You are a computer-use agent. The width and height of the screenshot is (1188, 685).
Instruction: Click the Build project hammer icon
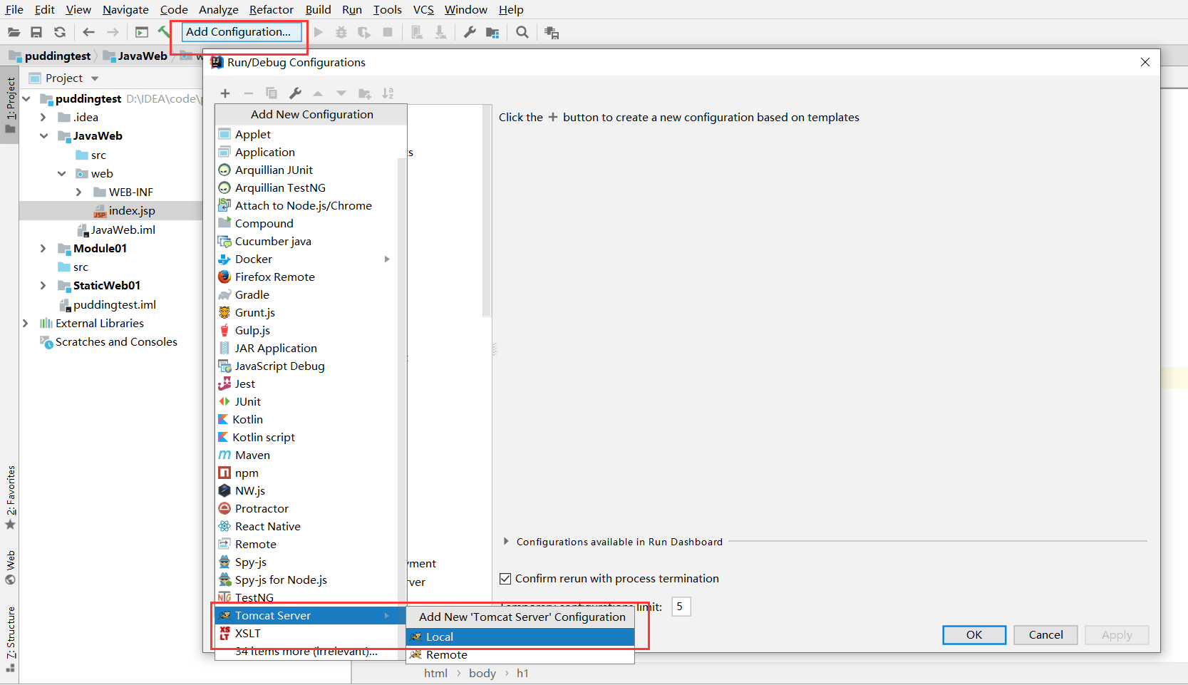[165, 32]
